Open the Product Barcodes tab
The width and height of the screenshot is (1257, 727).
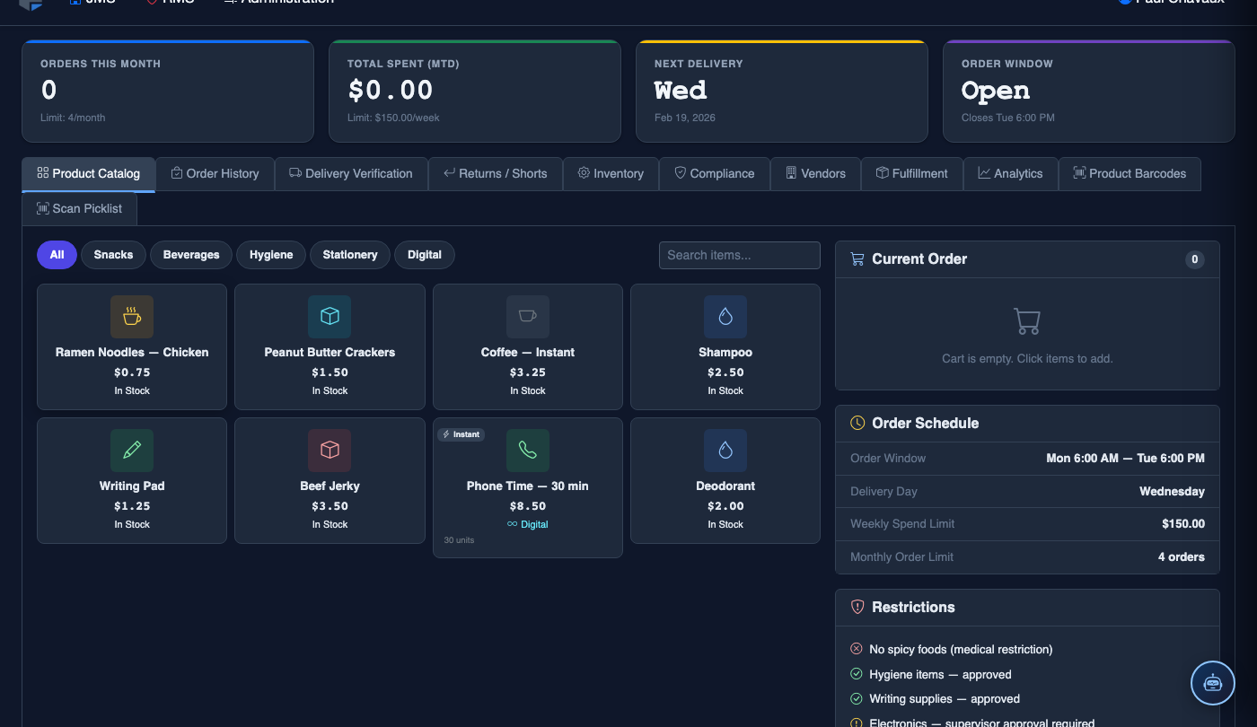[1130, 173]
